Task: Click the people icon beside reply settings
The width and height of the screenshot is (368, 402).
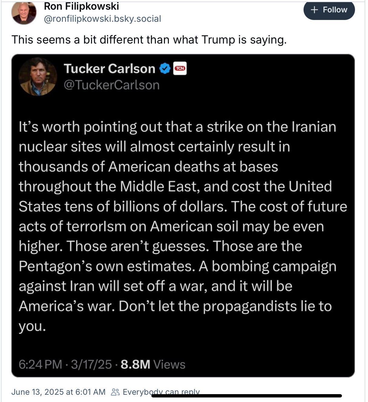Action: click(x=115, y=392)
